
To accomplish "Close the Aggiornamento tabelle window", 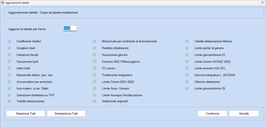I will click(262, 3).
